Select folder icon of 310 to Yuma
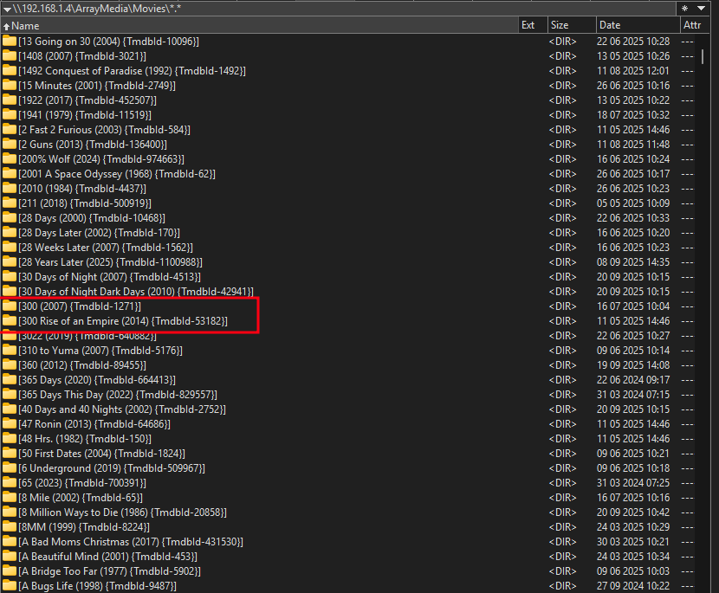Viewport: 719px width, 593px height. [10, 350]
